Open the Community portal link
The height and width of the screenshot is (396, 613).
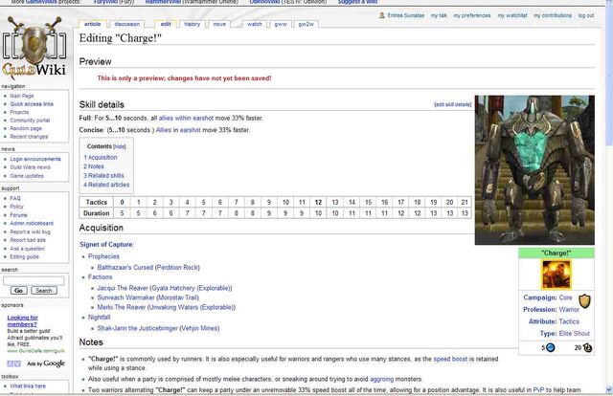(30, 121)
